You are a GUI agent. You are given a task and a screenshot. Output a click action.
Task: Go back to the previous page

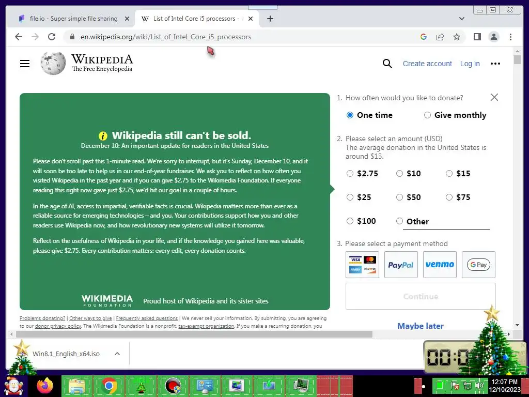click(19, 37)
